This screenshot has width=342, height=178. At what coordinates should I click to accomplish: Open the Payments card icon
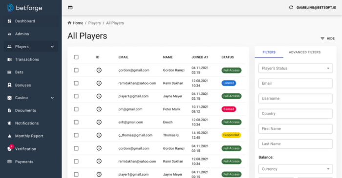[x=9, y=161]
